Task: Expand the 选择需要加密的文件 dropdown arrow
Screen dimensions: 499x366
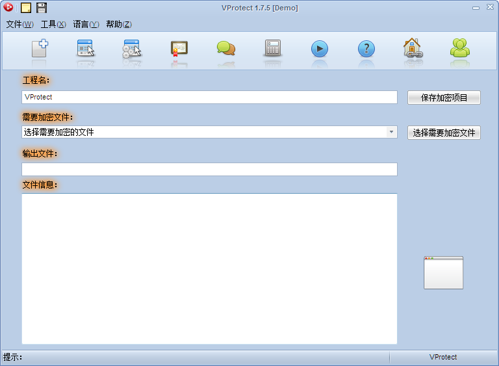Action: click(x=391, y=132)
